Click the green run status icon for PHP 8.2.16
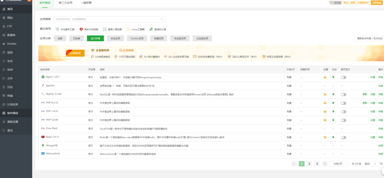 coord(333,103)
